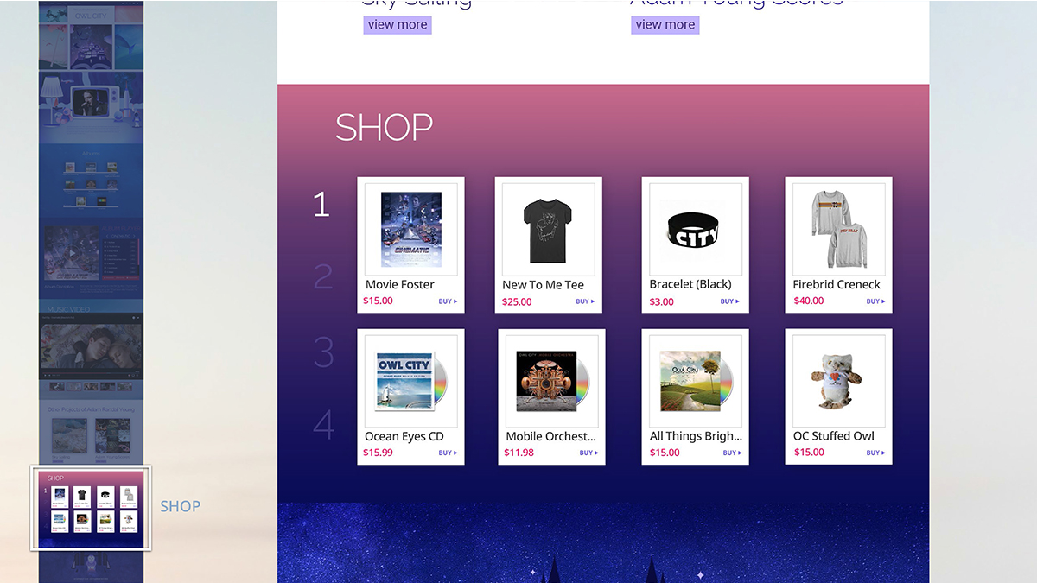Click view more under Sky Sailing
Screen dimensions: 1037x583
coord(398,25)
